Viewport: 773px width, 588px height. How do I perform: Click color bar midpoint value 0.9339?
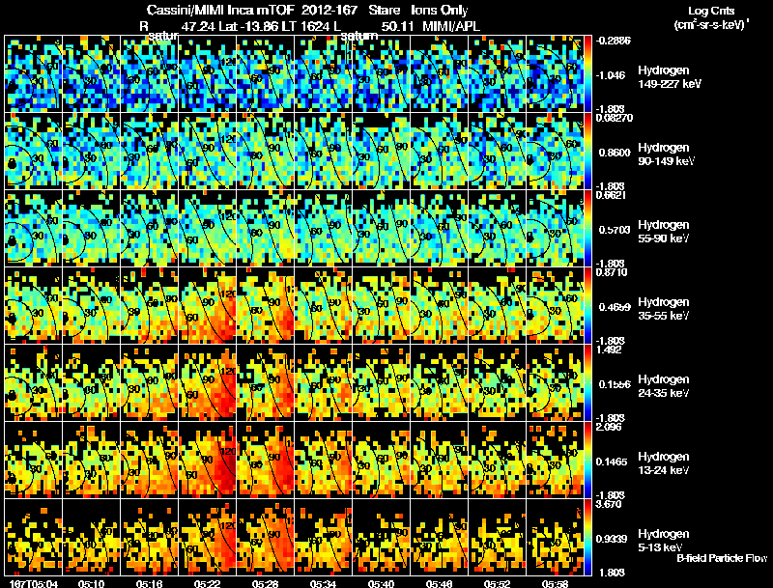pos(614,539)
